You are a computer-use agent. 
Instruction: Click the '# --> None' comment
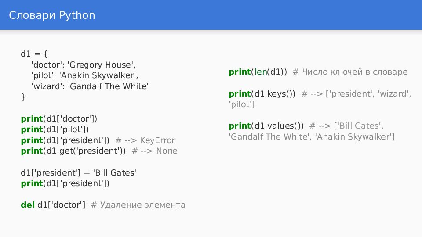154,151
